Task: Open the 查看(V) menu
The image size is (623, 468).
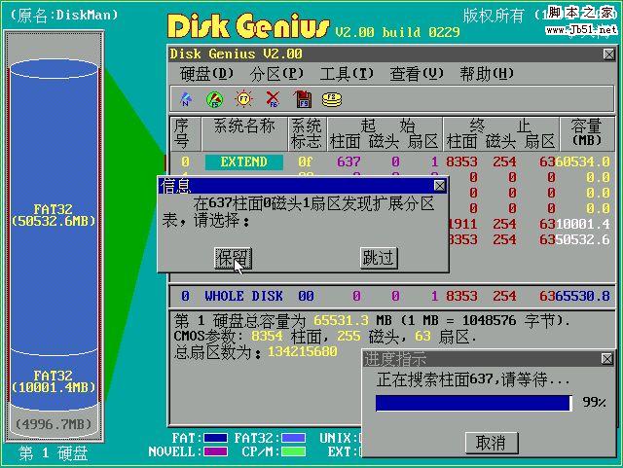Action: pyautogui.click(x=417, y=74)
